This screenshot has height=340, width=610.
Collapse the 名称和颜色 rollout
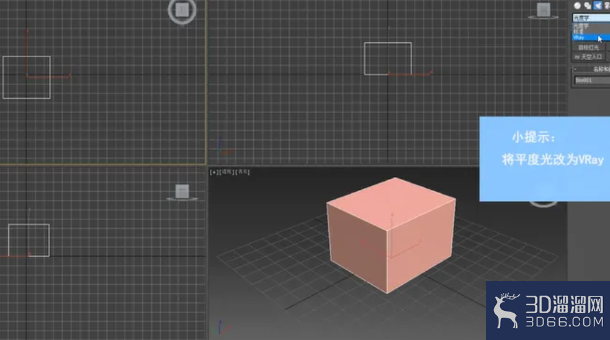click(x=591, y=69)
